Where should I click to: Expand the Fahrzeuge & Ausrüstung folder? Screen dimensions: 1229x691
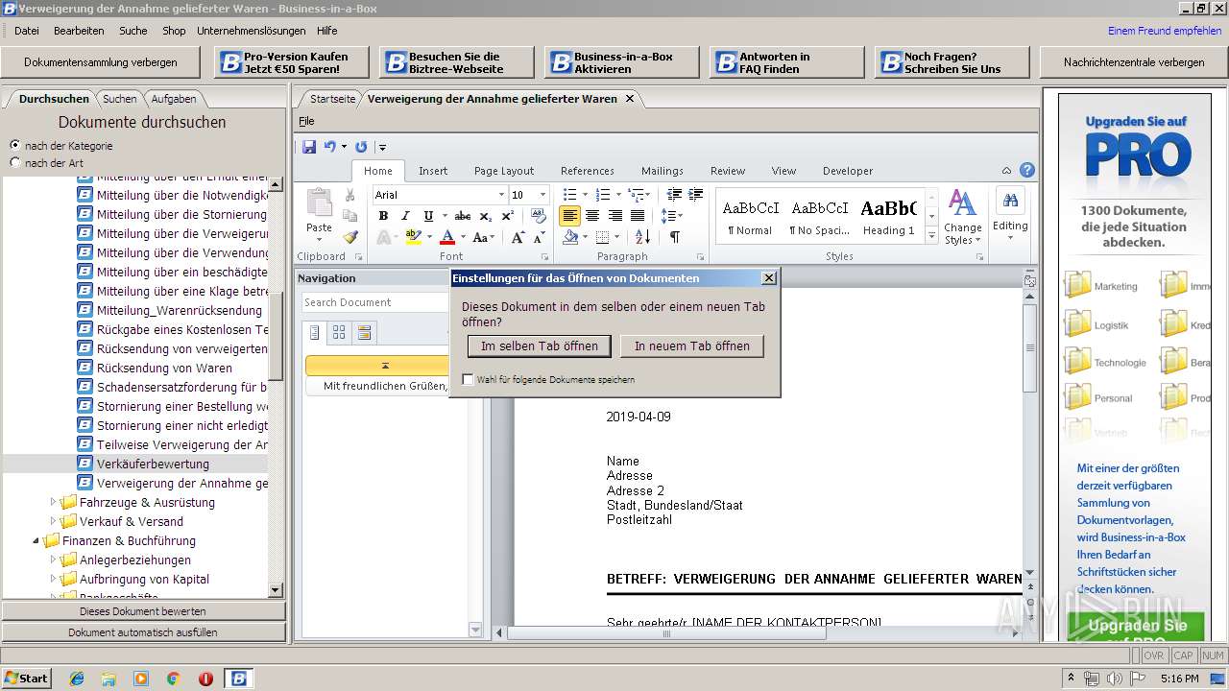coord(54,502)
